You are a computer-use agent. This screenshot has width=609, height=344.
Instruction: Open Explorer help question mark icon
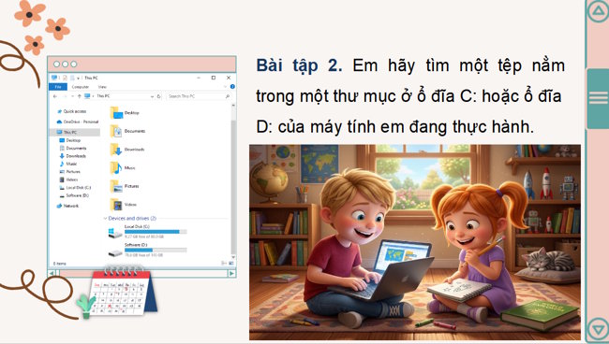pos(232,87)
